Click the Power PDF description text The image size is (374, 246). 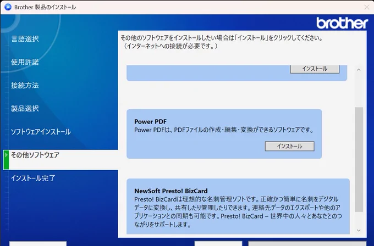[x=224, y=130]
